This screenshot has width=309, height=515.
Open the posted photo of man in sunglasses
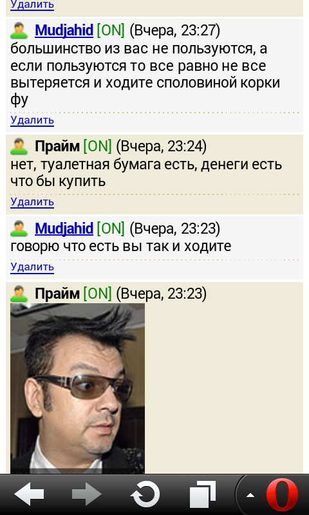click(77, 388)
